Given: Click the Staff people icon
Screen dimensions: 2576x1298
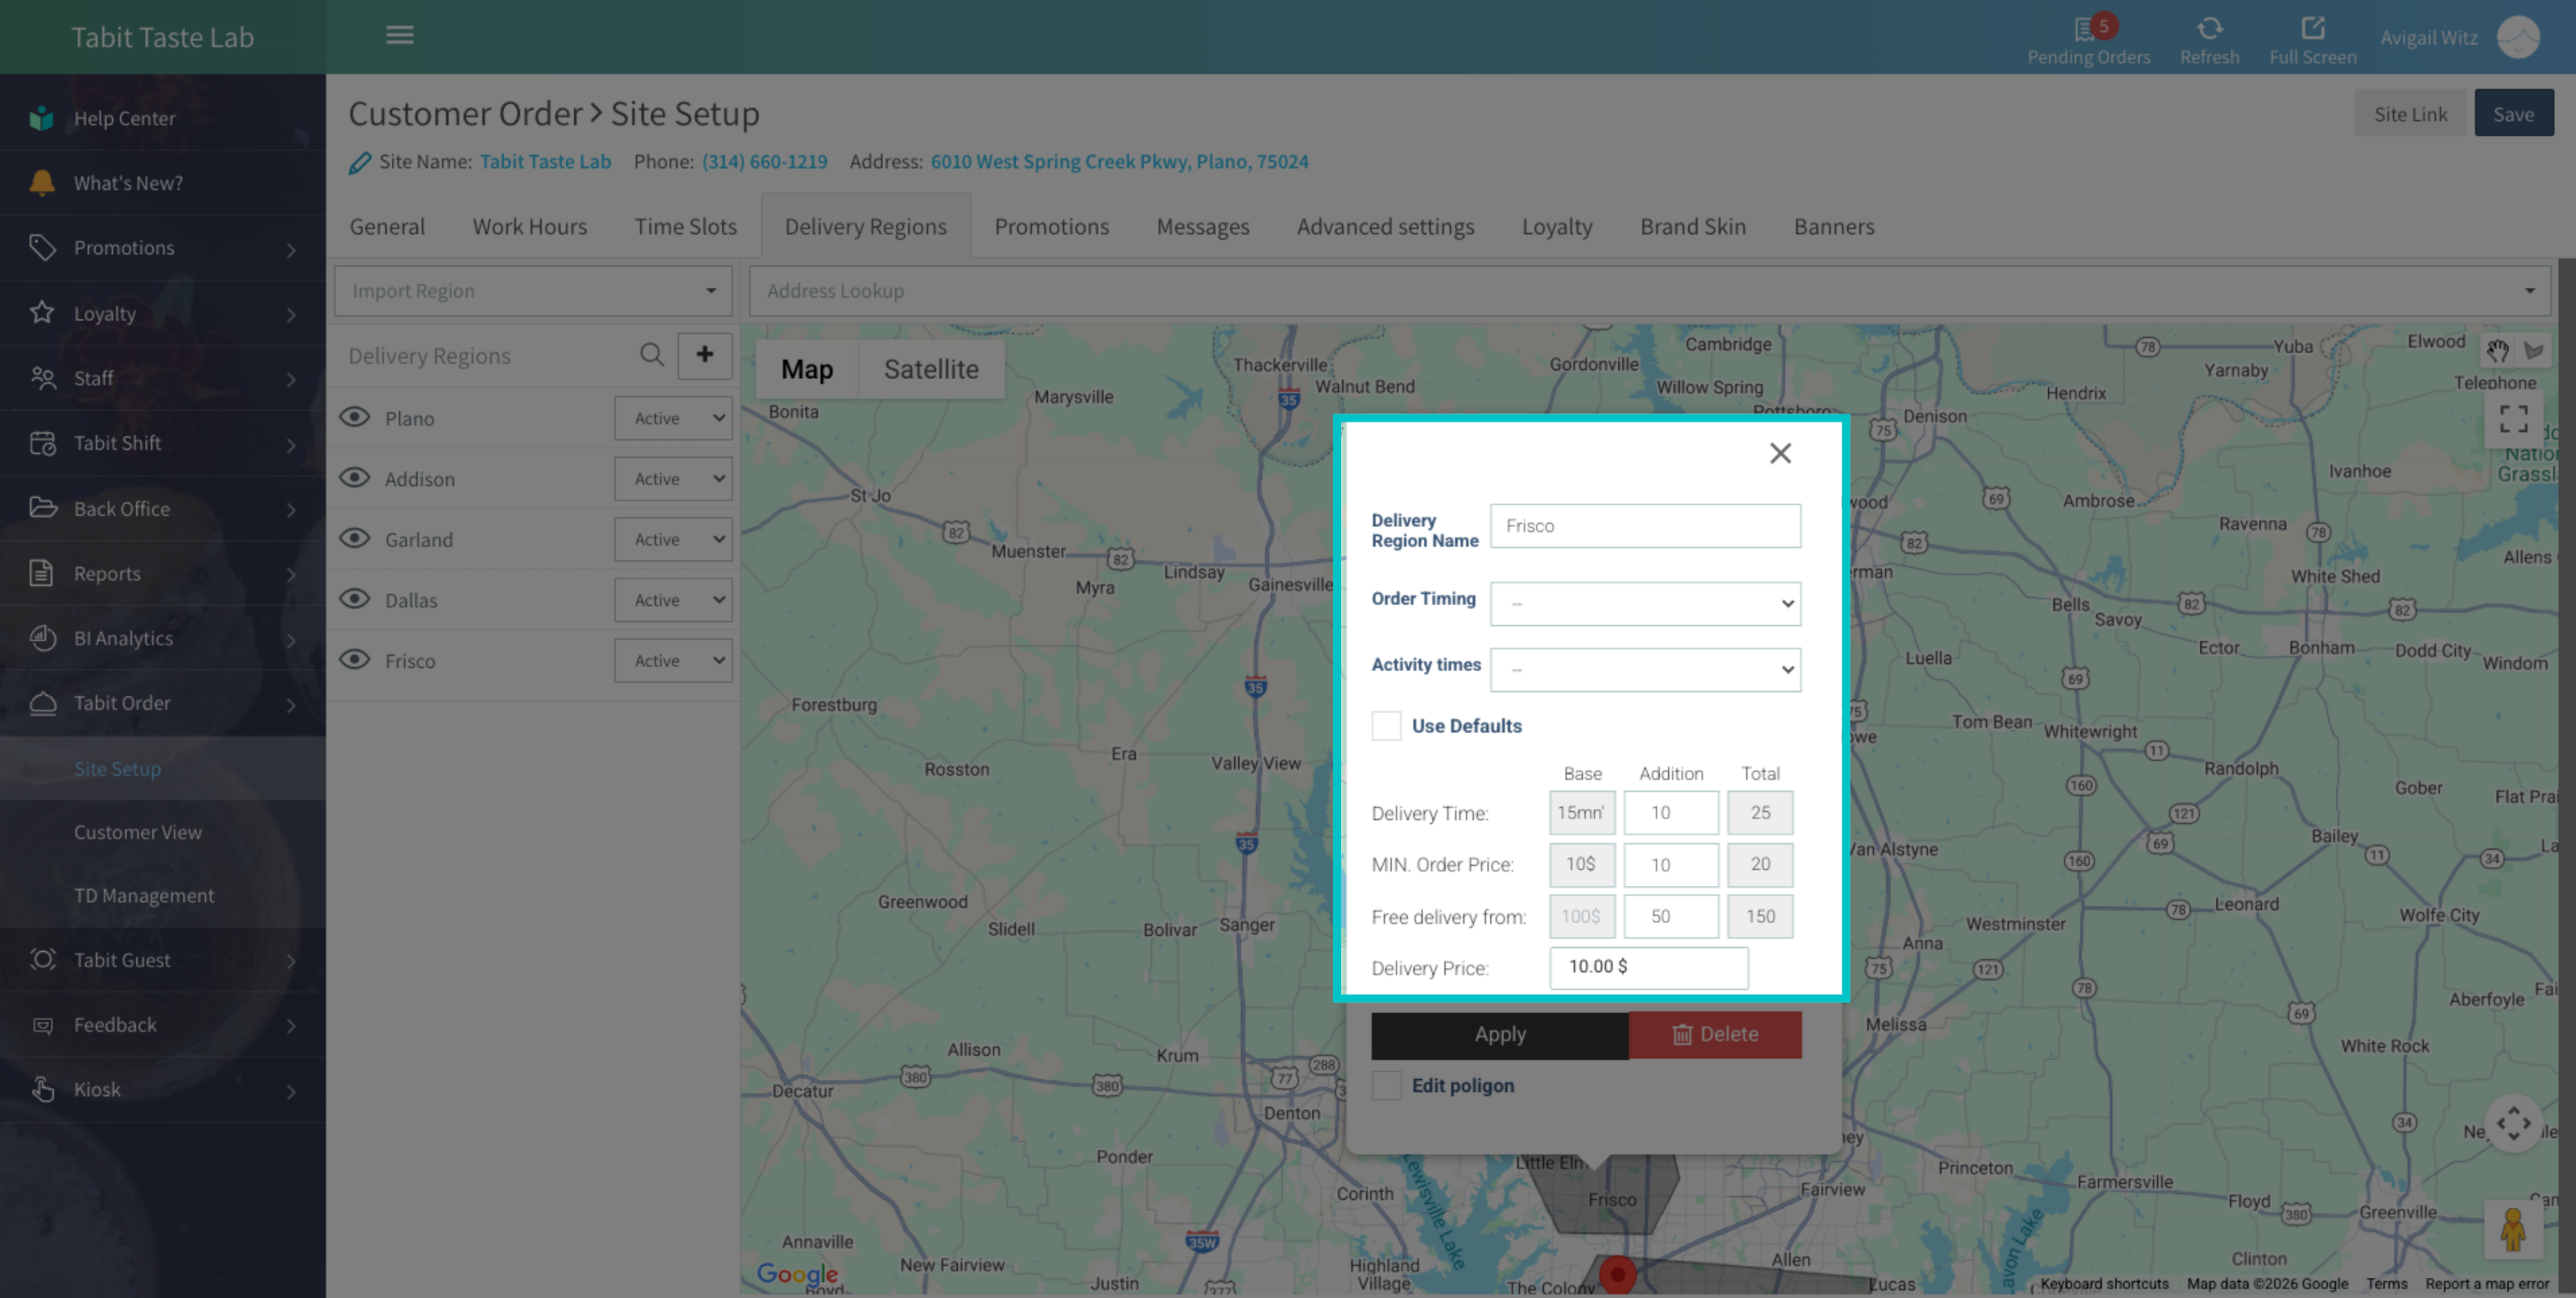Looking at the screenshot, I should tap(42, 378).
